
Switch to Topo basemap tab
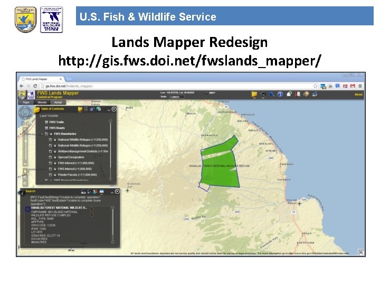point(26,102)
